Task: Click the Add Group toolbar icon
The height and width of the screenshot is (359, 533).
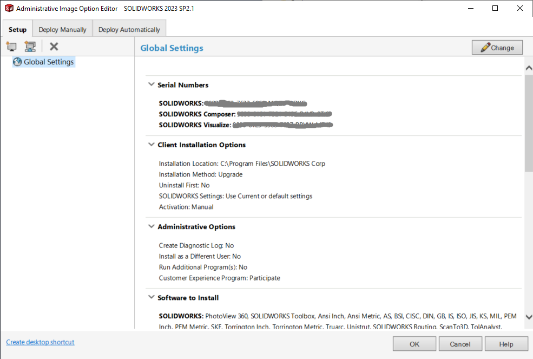Action: click(30, 47)
